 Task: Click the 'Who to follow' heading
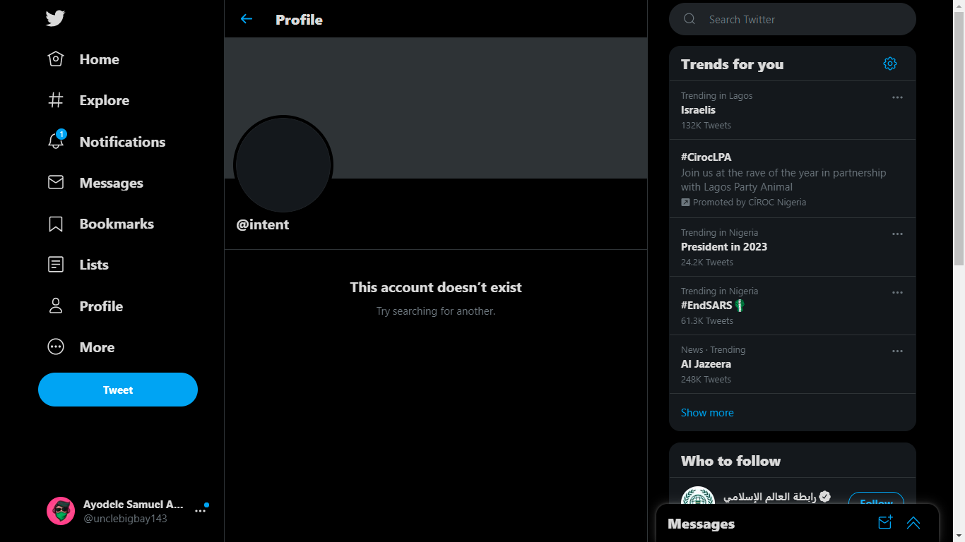730,461
